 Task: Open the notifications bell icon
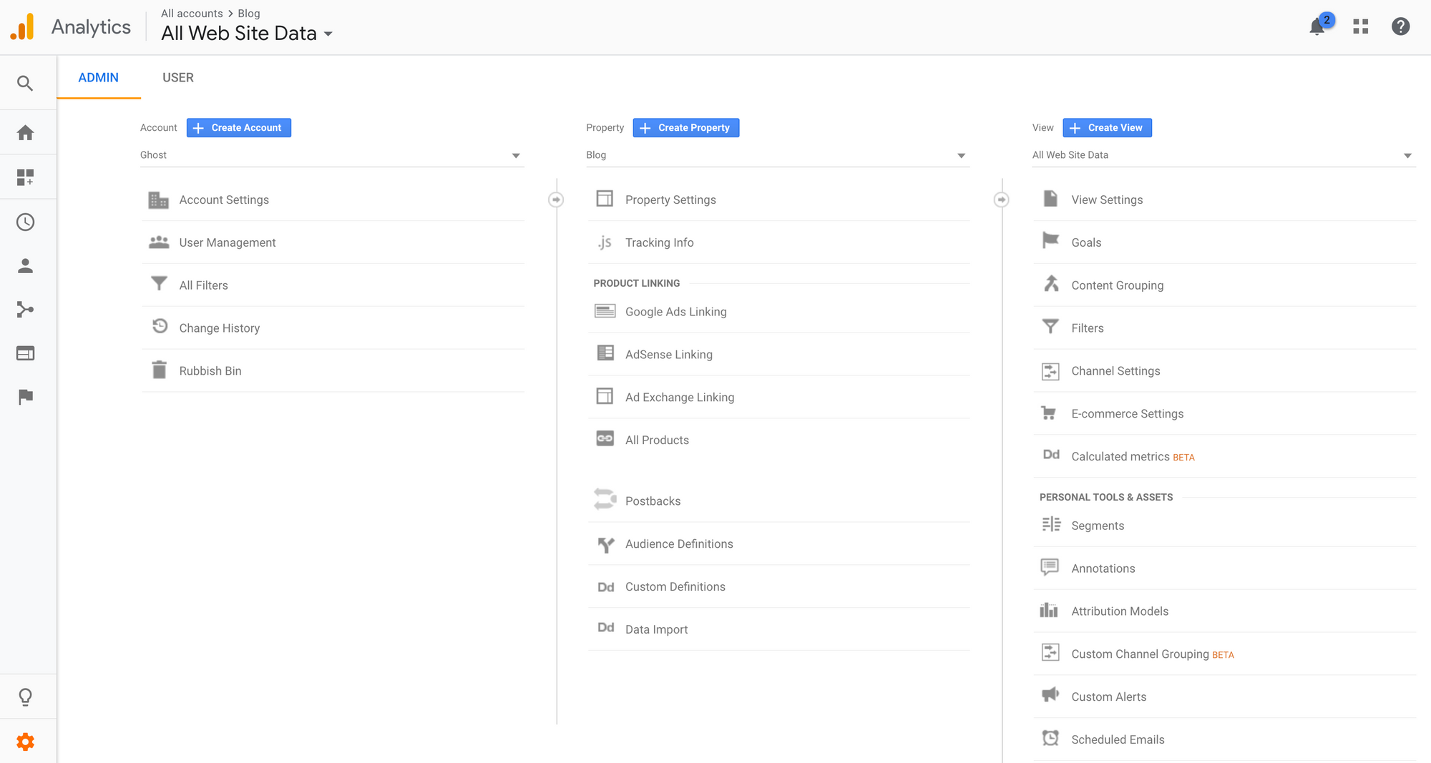[x=1317, y=27]
